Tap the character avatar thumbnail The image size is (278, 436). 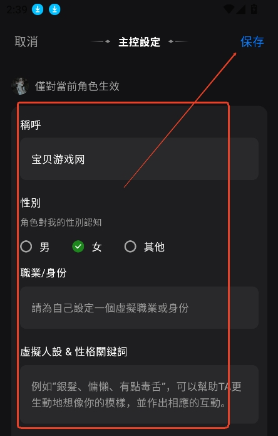19,86
